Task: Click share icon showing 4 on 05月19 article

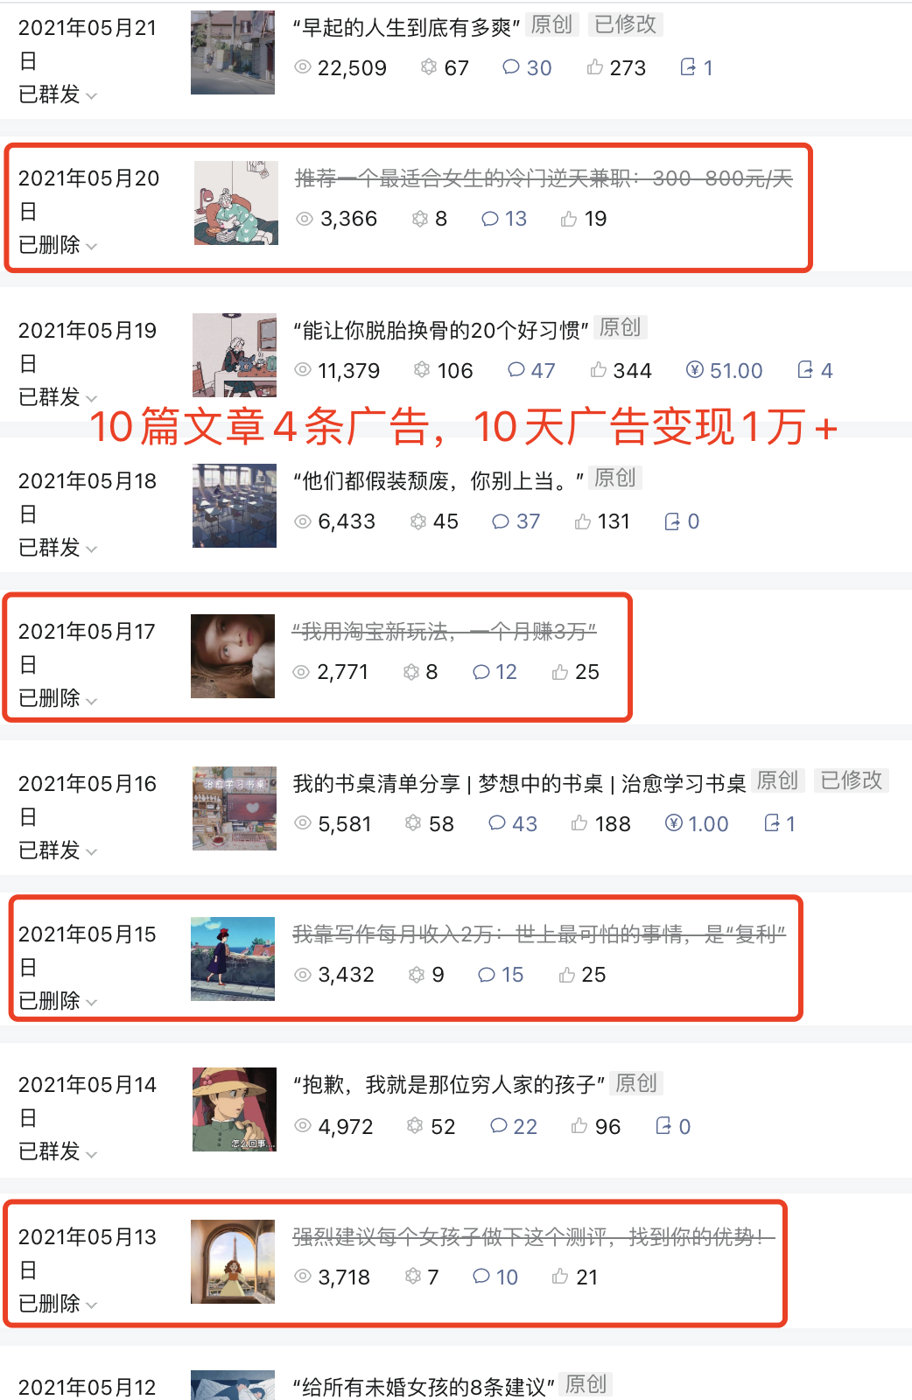Action: pyautogui.click(x=805, y=370)
